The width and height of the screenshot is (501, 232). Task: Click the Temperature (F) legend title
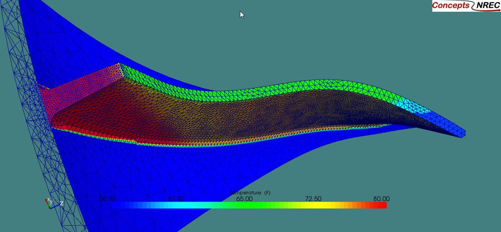point(250,193)
